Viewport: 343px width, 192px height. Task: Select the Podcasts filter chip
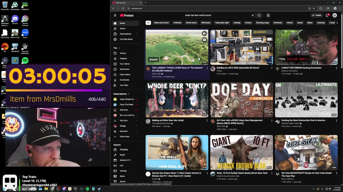177,23
